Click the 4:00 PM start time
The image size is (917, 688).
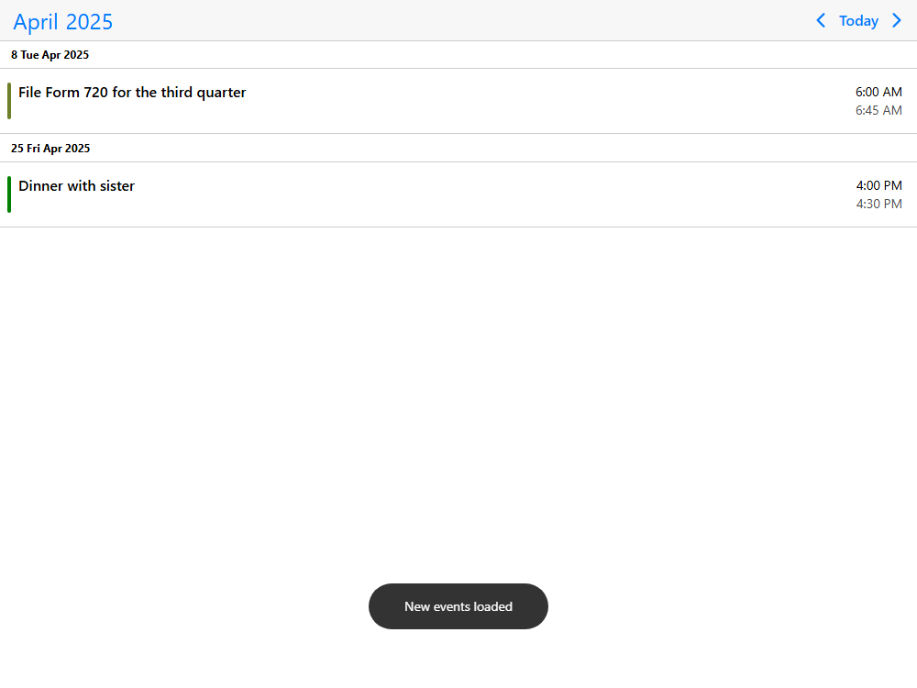(x=879, y=185)
